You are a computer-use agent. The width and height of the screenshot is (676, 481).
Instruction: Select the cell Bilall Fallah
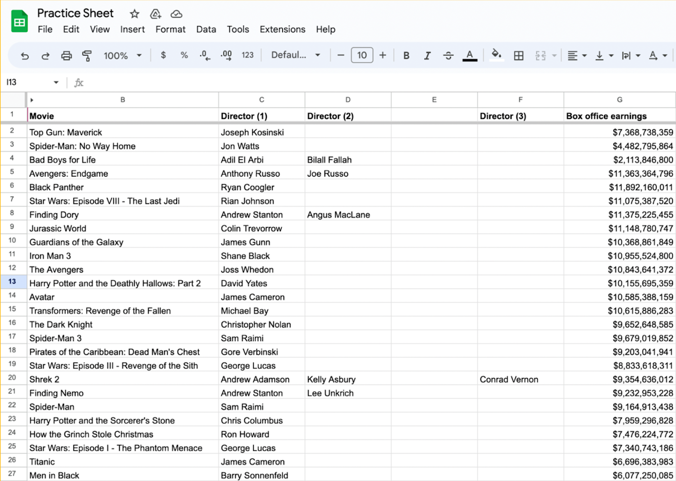(x=348, y=160)
